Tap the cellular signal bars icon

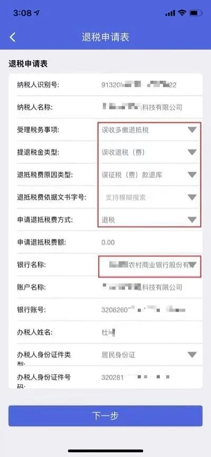pos(170,13)
